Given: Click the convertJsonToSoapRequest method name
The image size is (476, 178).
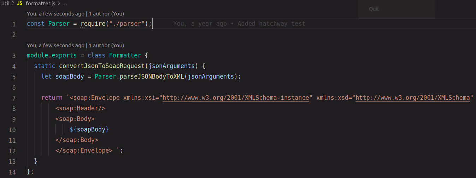Looking at the screenshot, I should pyautogui.click(x=102, y=66).
